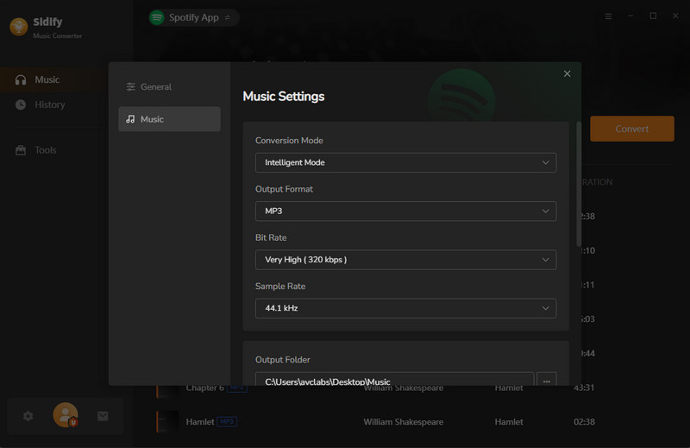Click the Output Folder path field
The width and height of the screenshot is (690, 448).
(394, 380)
